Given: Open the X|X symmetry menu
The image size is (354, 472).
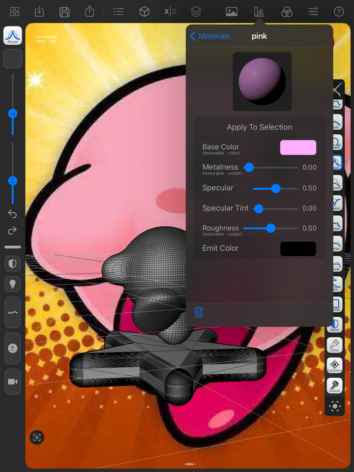Looking at the screenshot, I should [171, 12].
